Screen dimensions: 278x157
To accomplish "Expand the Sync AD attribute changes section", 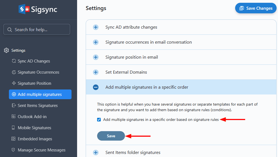I will pos(96,27).
